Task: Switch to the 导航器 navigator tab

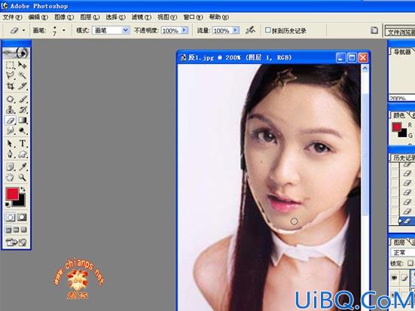Action: point(401,52)
